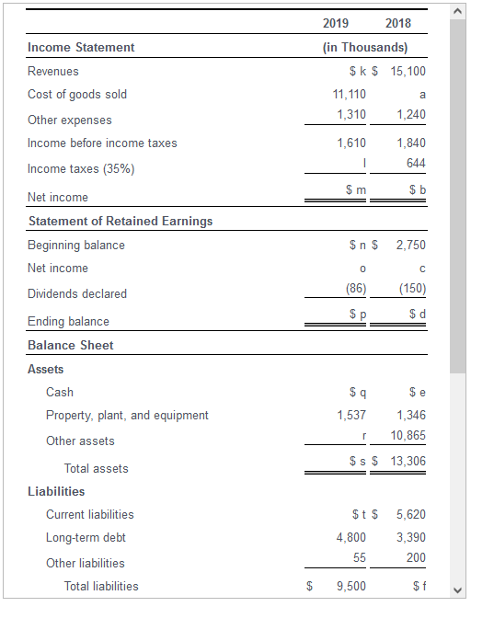Image resolution: width=494 pixels, height=618 pixels.
Task: Click the vertical scrollbar thumb
Action: click(x=457, y=196)
